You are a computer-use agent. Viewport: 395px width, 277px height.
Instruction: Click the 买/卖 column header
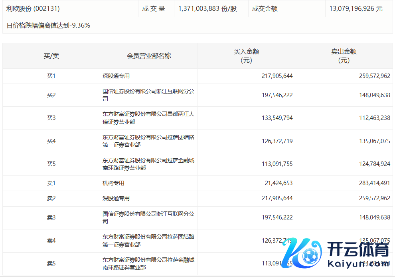click(x=51, y=56)
